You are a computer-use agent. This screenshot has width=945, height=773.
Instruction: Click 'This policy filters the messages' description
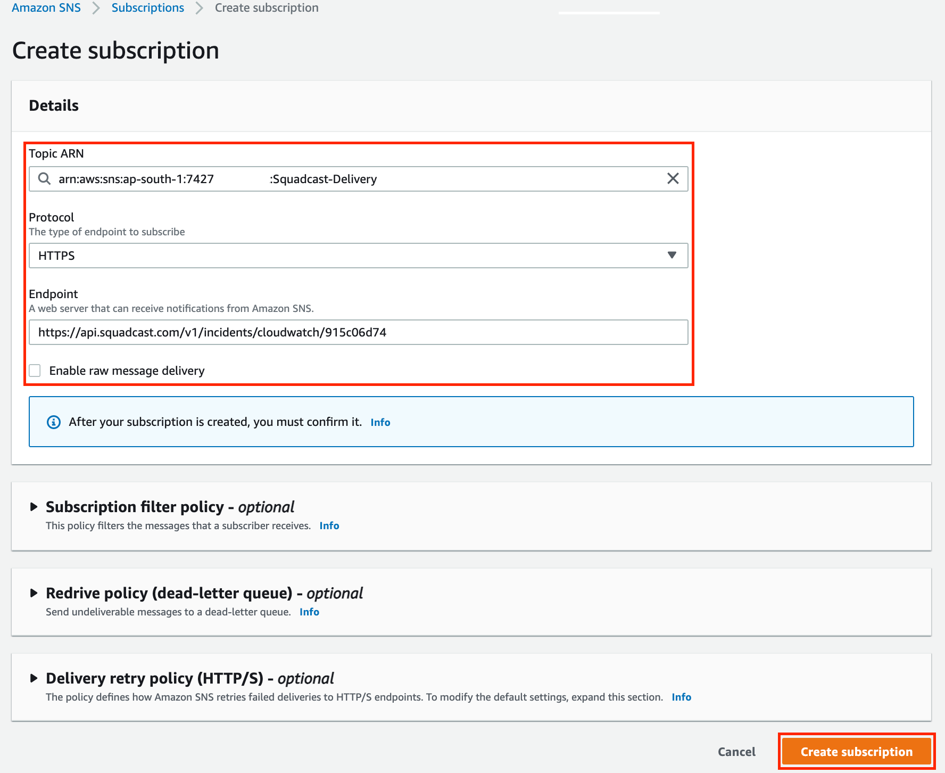pos(178,526)
